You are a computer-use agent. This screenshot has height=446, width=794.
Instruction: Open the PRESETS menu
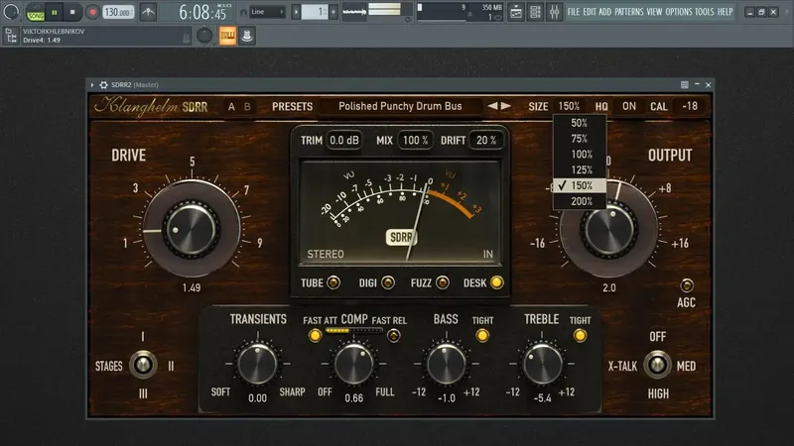click(292, 107)
